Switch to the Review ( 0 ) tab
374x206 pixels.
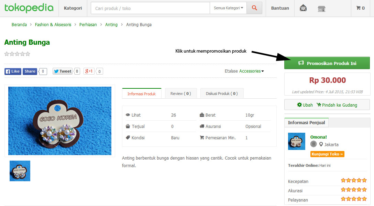pos(181,94)
